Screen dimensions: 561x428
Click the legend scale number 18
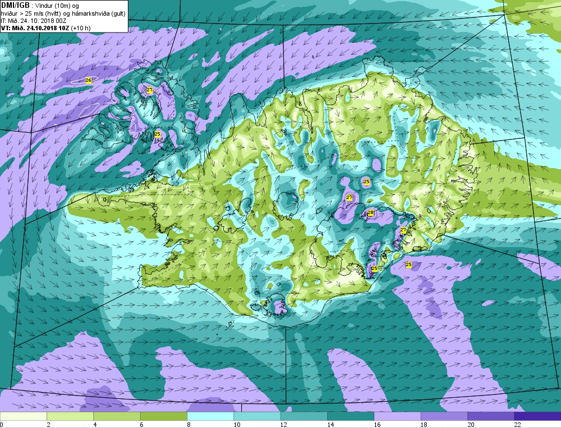point(424,425)
